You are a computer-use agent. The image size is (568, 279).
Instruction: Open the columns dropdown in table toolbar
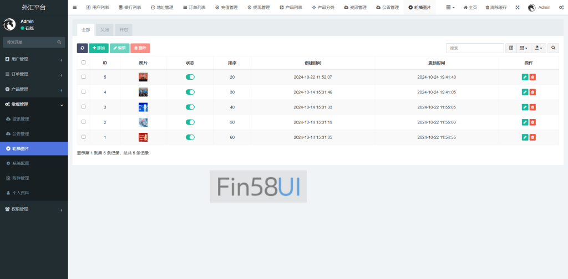tap(524, 48)
